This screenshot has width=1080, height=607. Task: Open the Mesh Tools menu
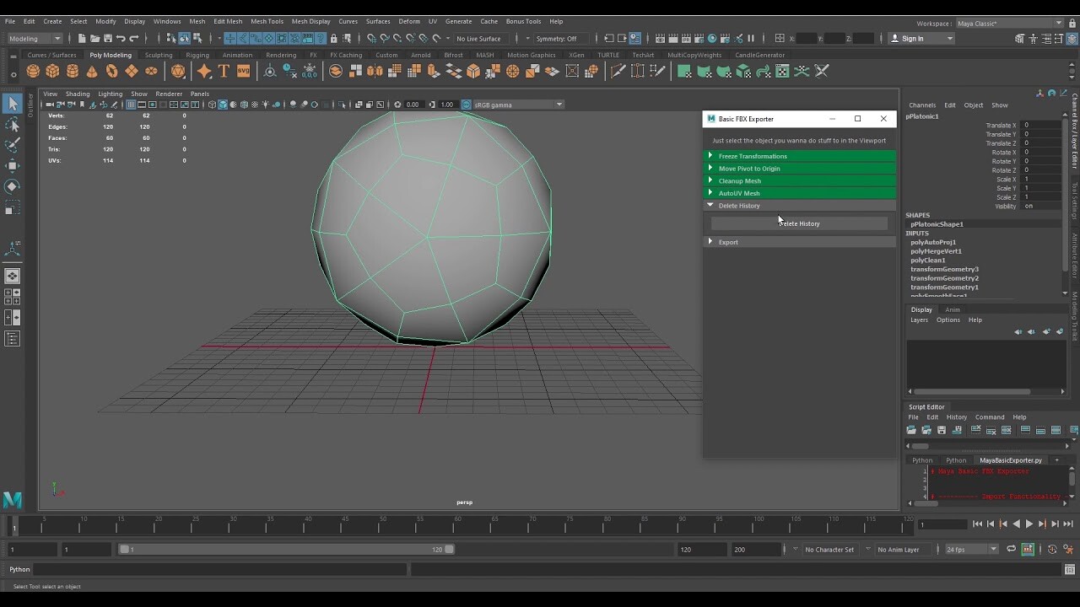(267, 21)
